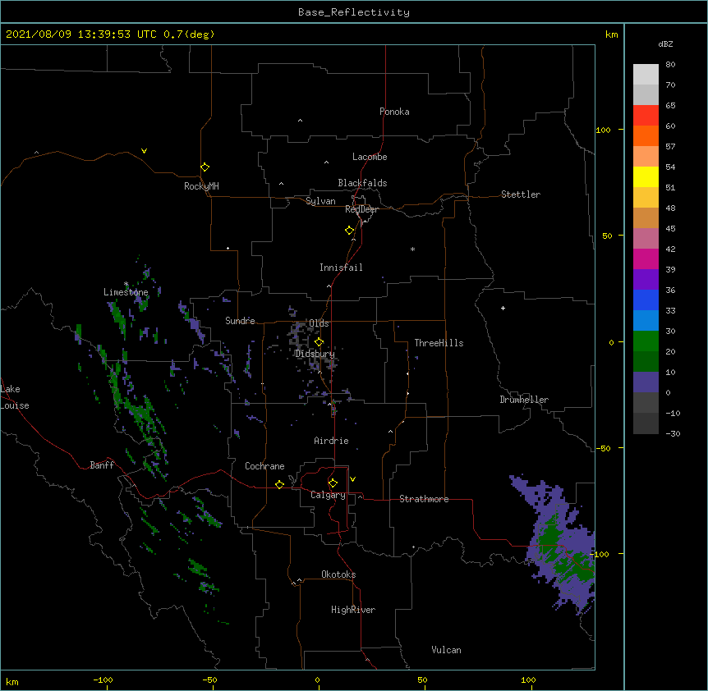Click the yellow station marker south of RedDeer
This screenshot has height=691, width=708.
click(349, 231)
